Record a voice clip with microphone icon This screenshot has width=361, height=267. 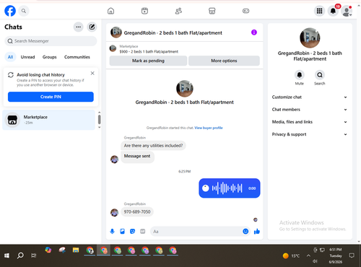tap(112, 232)
